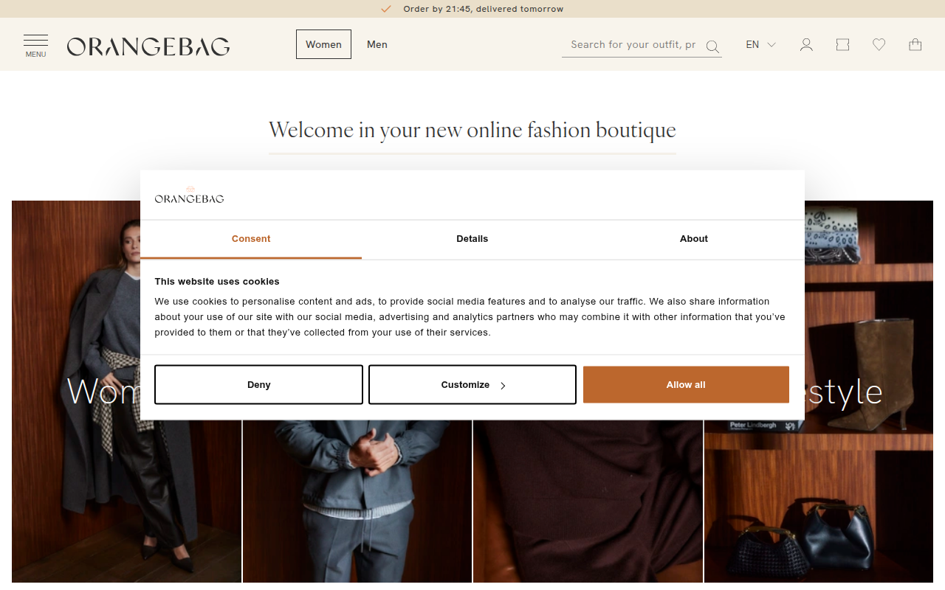Image resolution: width=945 pixels, height=590 pixels.
Task: Expand the EN language dropdown
Action: [x=760, y=45]
